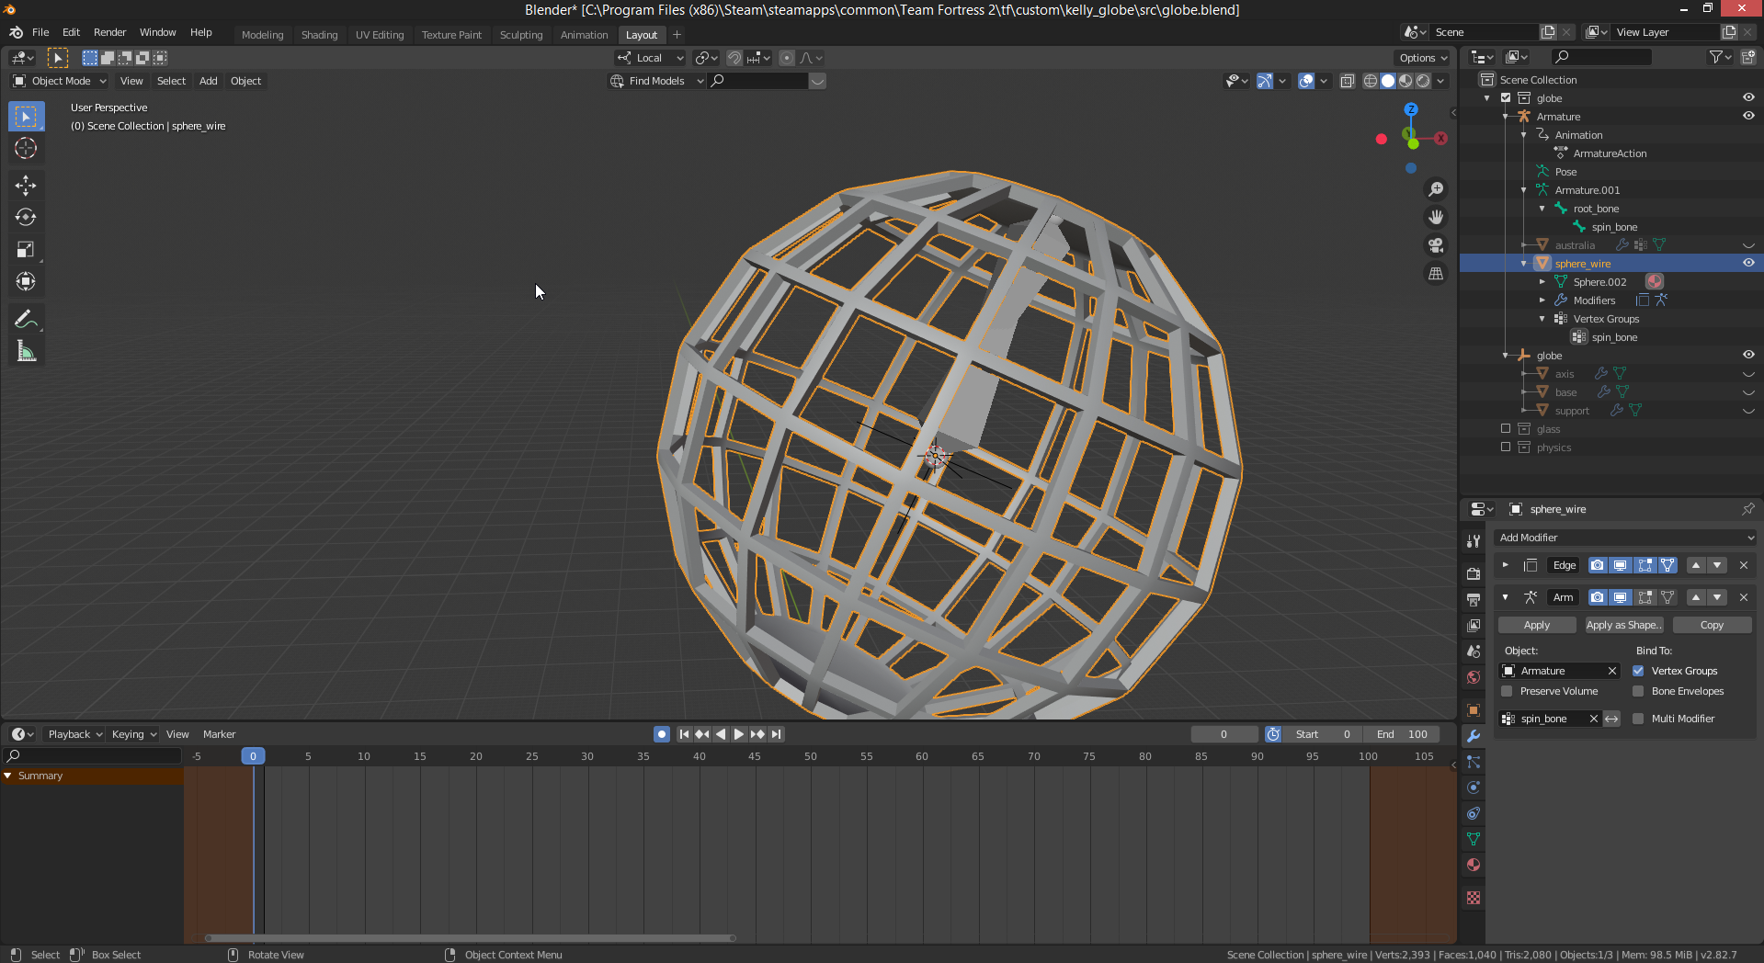Click the timeline End frame field

pos(1402,734)
